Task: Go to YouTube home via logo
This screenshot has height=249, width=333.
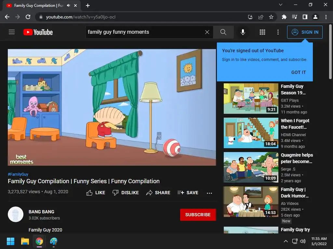Action: click(38, 32)
